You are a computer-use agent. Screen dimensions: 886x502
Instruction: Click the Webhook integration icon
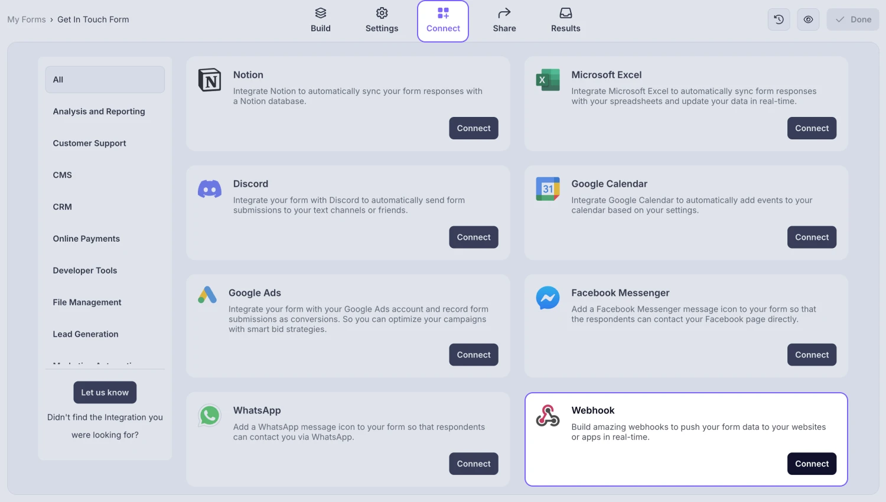548,416
